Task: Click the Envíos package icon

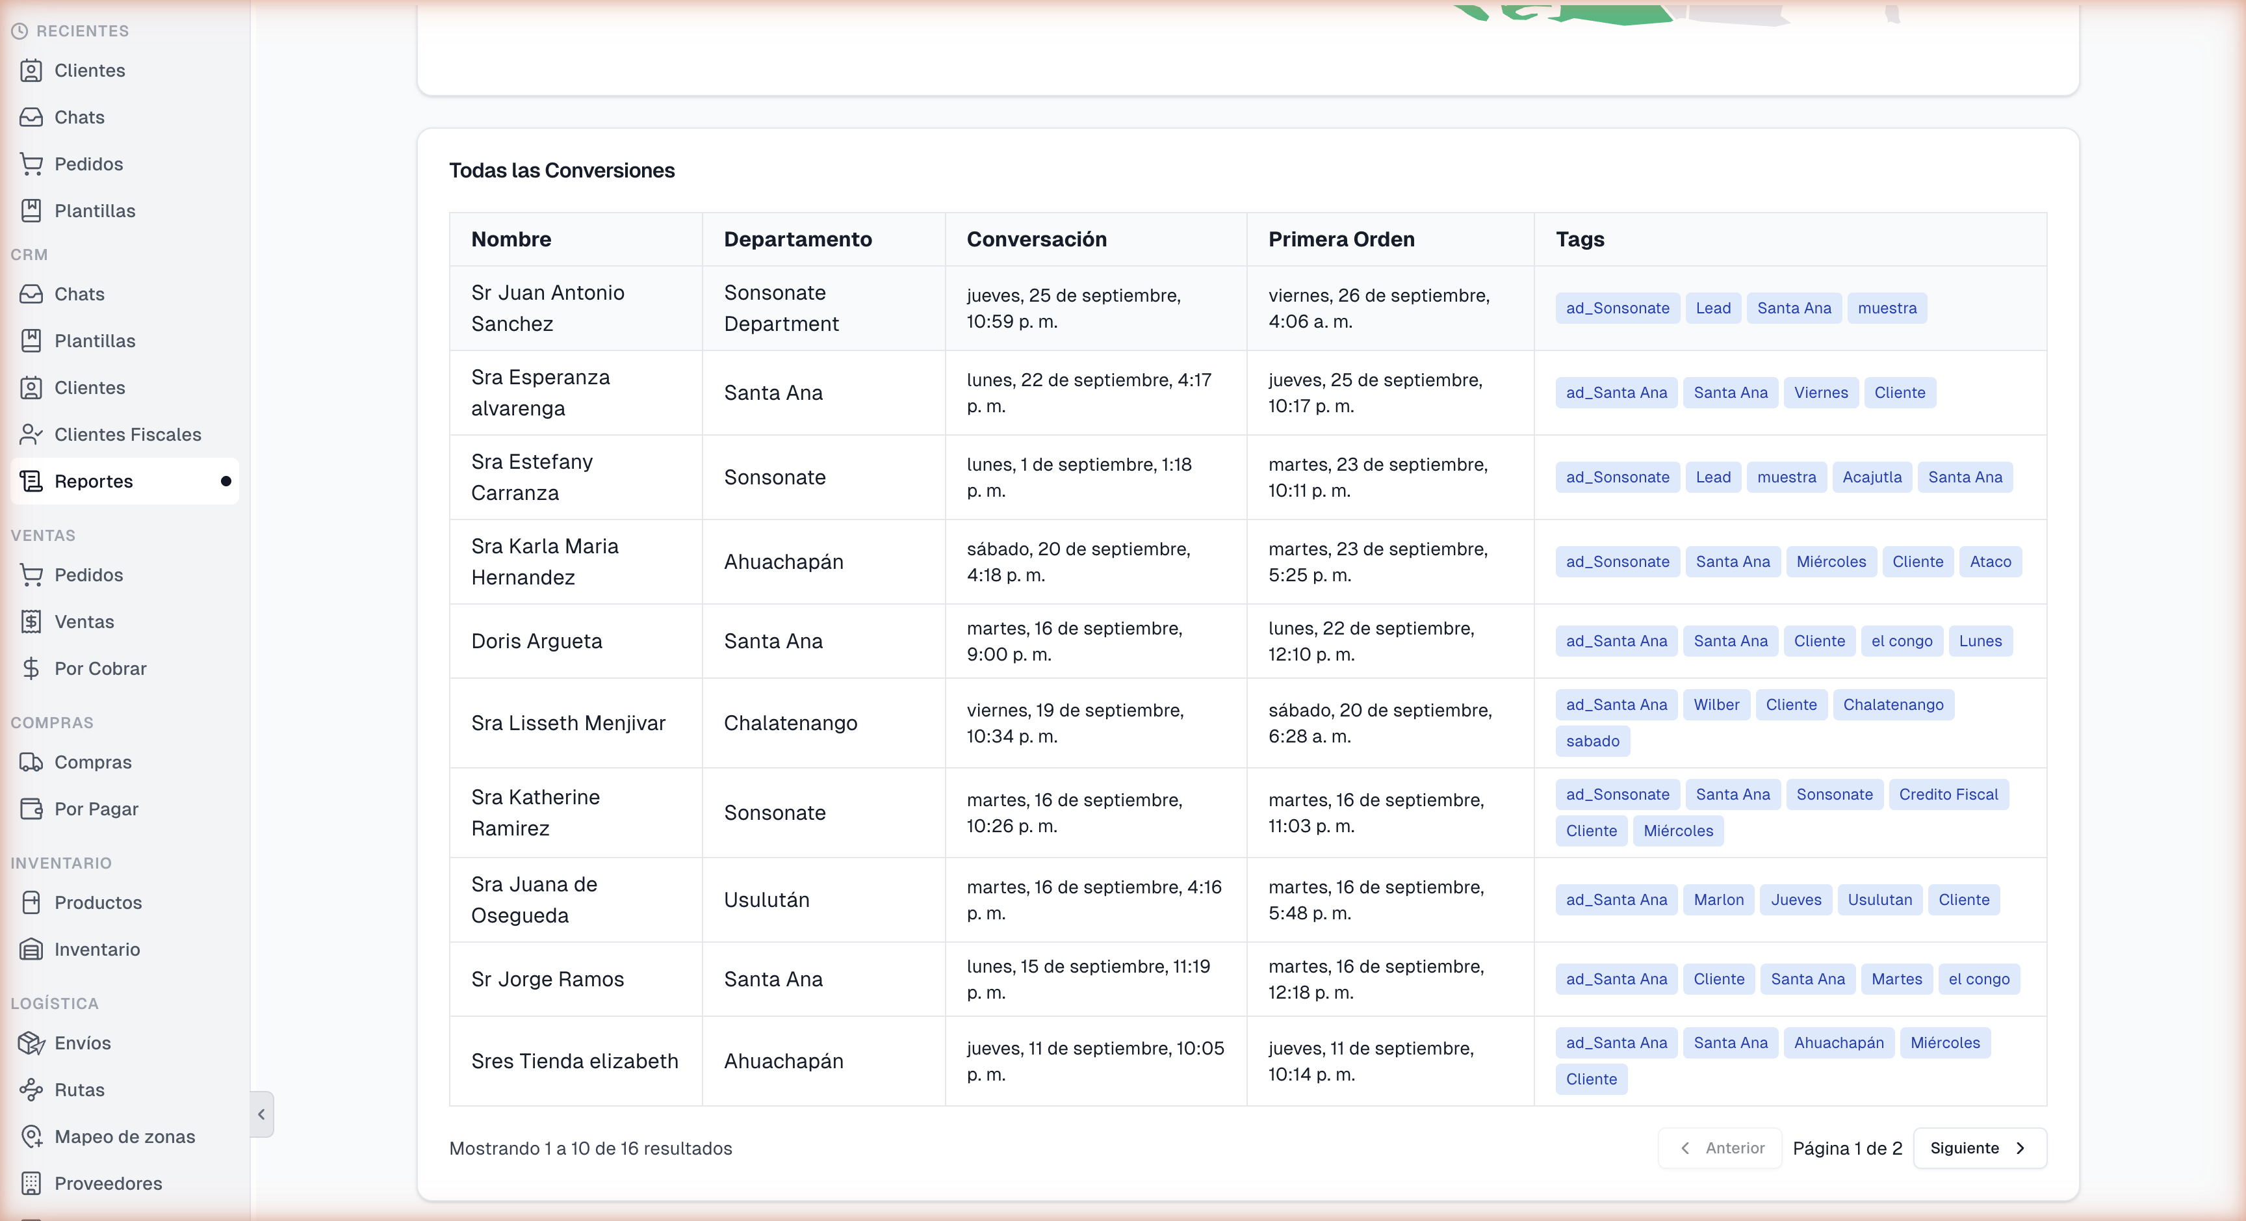Action: (x=31, y=1043)
